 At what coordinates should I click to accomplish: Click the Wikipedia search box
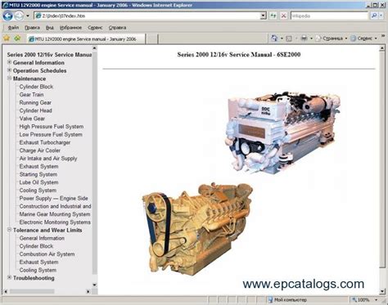(x=329, y=16)
